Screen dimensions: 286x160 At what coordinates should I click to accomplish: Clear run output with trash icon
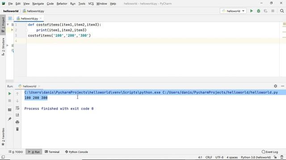tap(17, 129)
